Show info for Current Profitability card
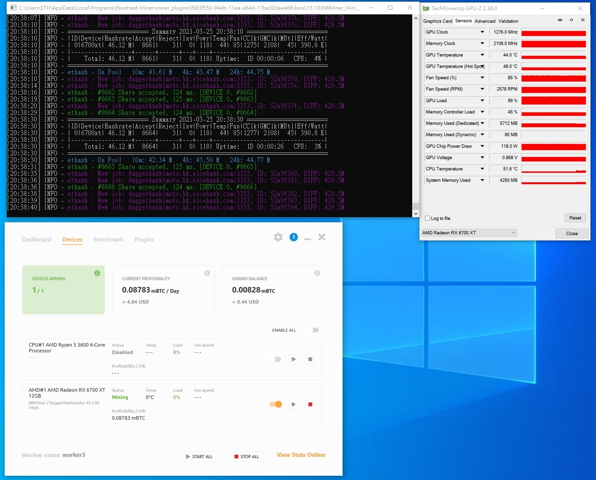596x480 pixels. tap(207, 273)
